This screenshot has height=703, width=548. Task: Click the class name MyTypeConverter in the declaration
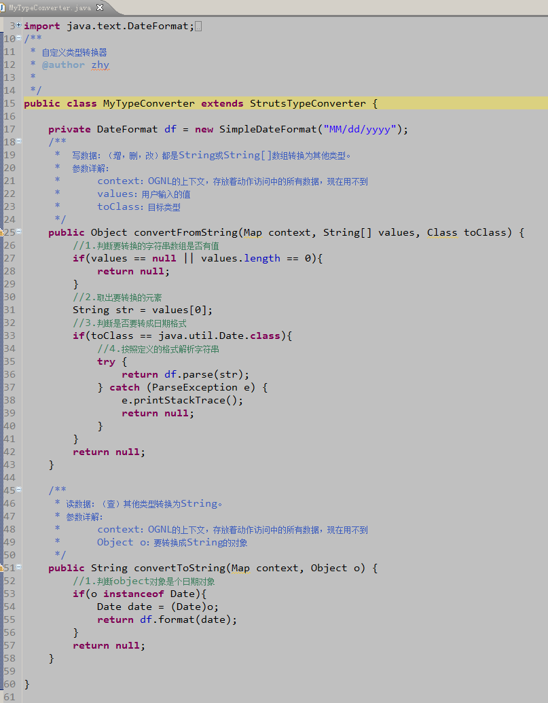point(149,103)
